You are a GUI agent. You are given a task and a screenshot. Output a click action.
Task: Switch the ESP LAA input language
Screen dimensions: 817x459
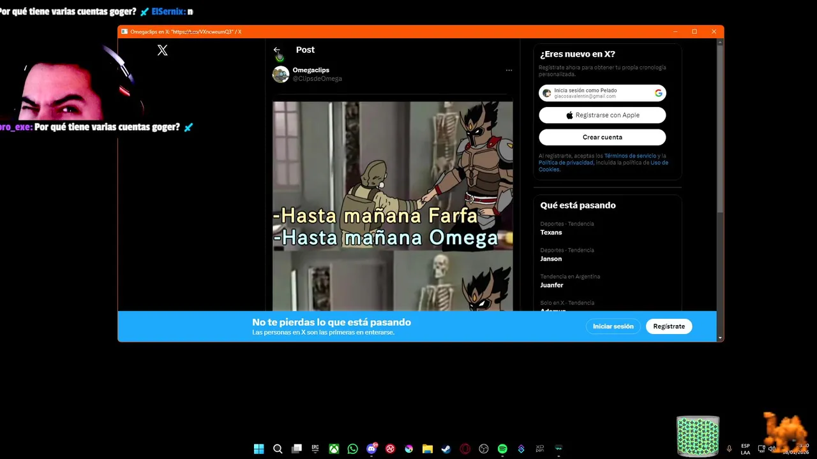click(746, 449)
